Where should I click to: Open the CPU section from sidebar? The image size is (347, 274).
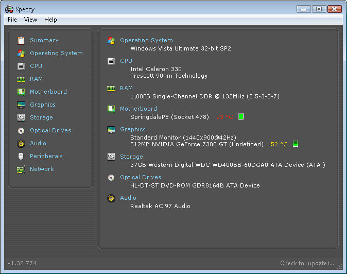point(36,66)
